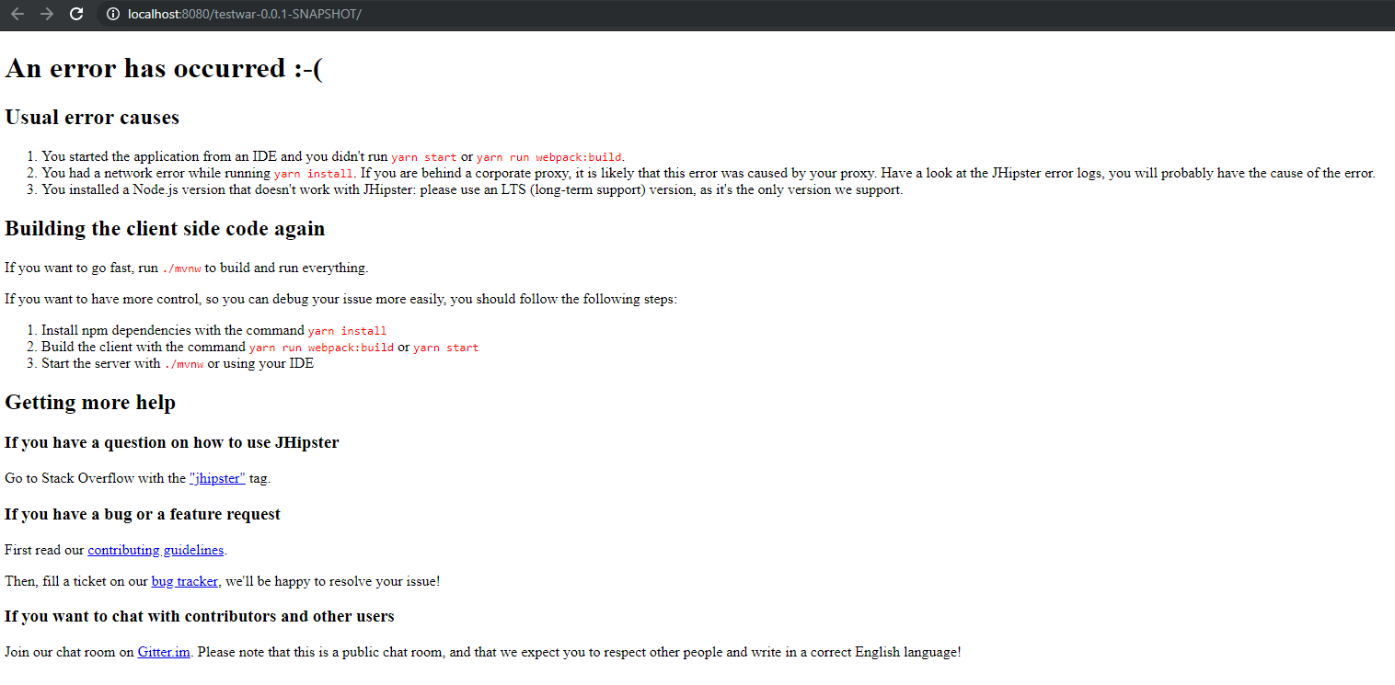Reload the page with the refresh icon
This screenshot has height=685, width=1395.
point(76,14)
